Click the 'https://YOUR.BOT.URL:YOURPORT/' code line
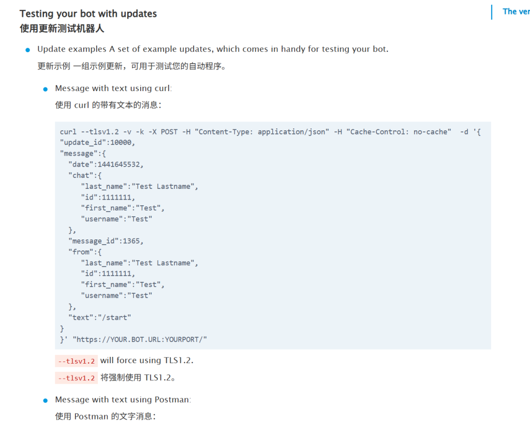 coord(134,339)
